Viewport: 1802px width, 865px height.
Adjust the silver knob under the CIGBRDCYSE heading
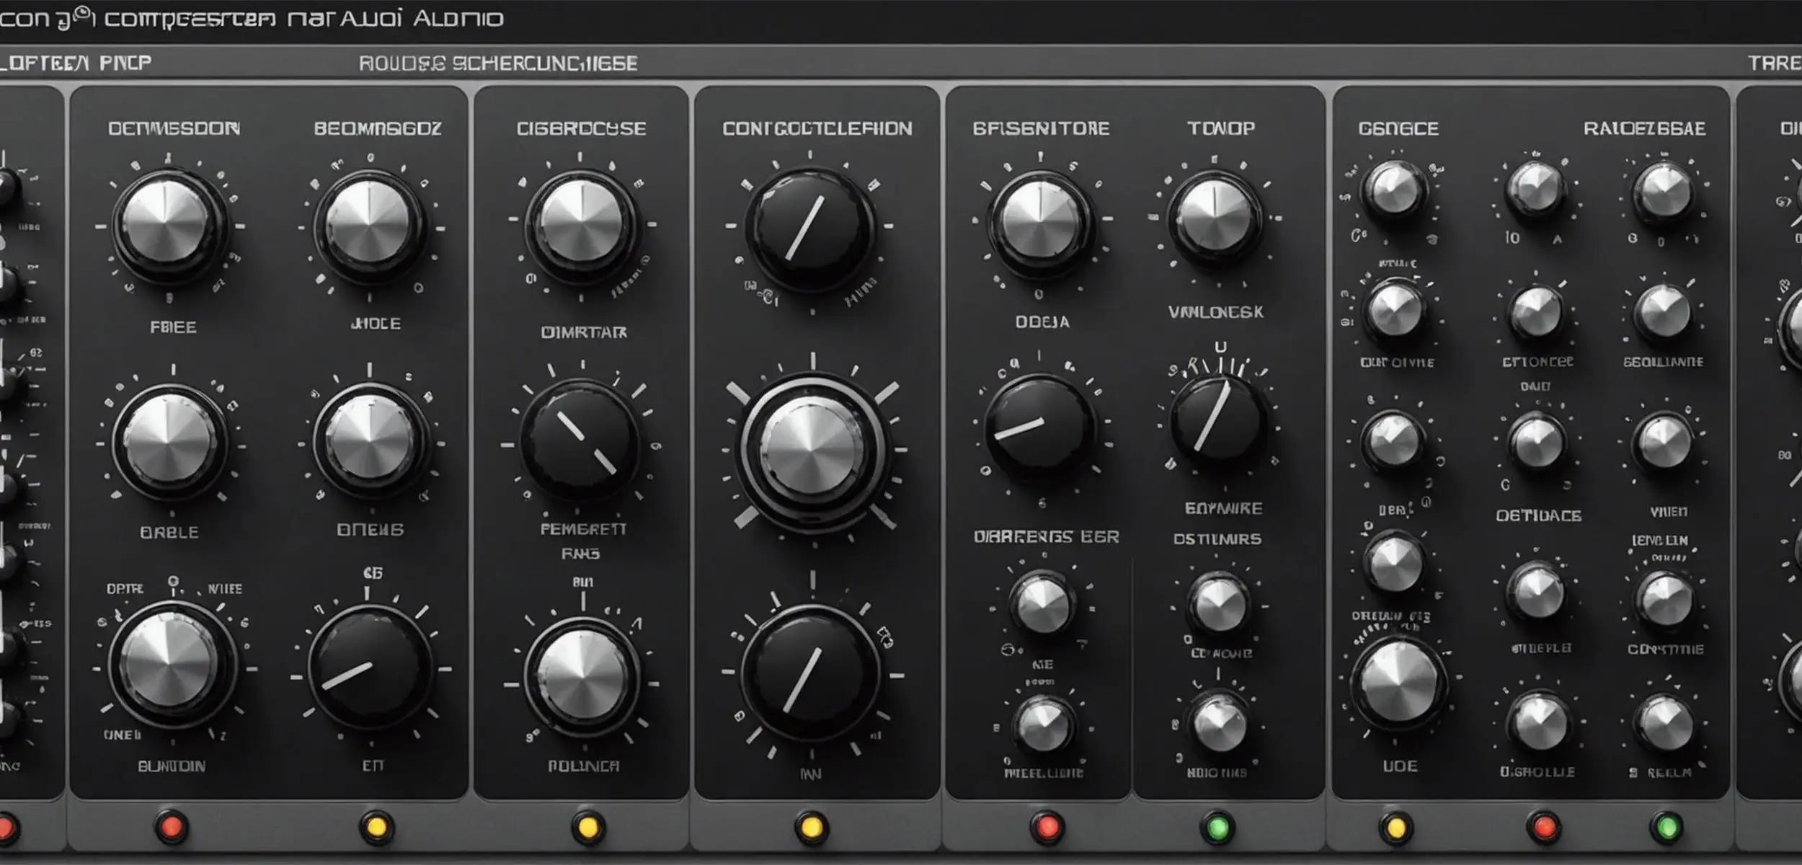click(581, 223)
